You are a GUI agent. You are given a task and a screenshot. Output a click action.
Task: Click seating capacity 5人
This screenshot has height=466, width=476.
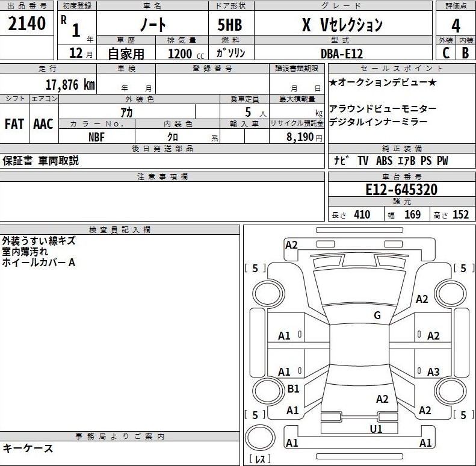click(256, 113)
